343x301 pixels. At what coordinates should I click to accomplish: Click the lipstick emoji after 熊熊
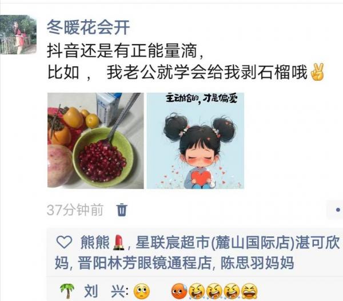118,242
